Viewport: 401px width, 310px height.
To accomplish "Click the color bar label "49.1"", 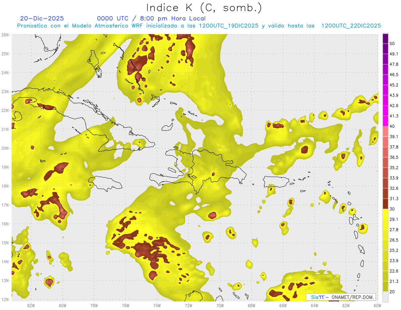I will coord(394,54).
